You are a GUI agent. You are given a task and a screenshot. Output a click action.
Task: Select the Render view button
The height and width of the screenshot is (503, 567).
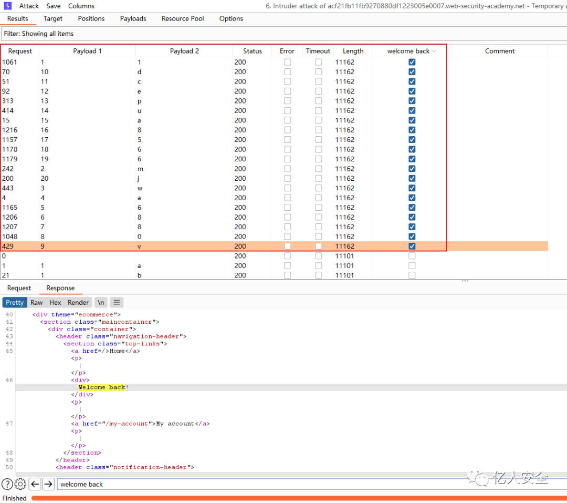coord(78,302)
